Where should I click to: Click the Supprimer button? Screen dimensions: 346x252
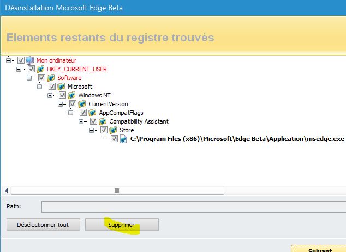tap(122, 225)
